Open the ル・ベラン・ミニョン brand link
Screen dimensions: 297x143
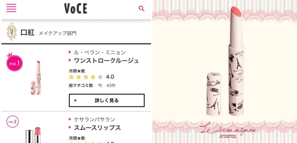100,52
